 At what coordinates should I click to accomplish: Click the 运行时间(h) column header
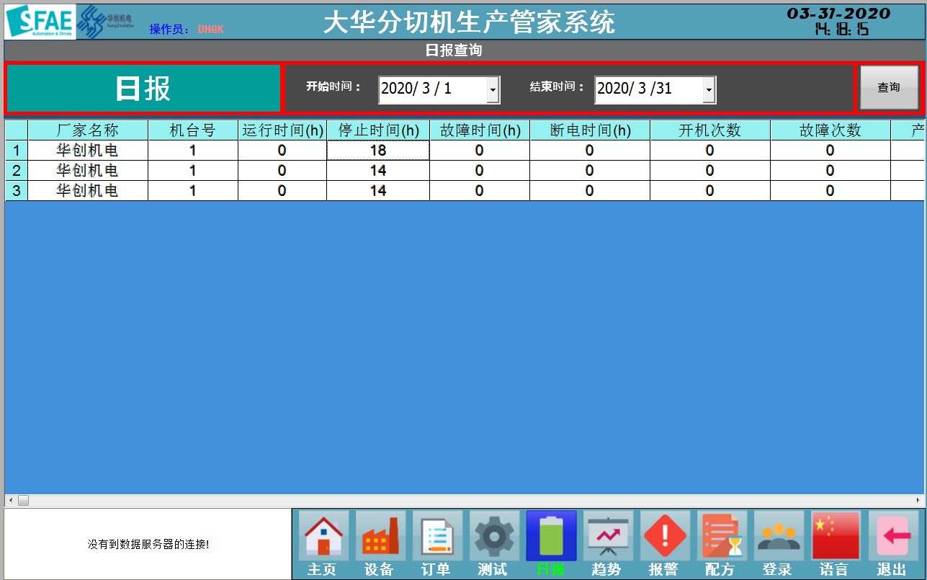click(x=282, y=130)
